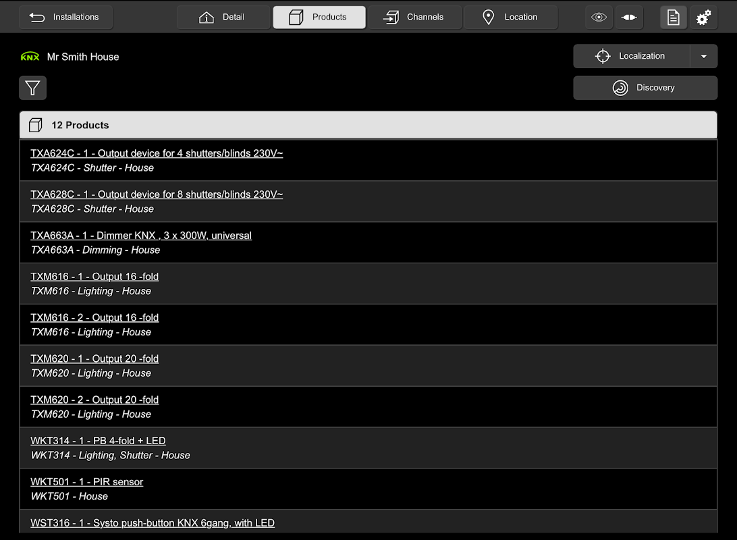Open WKT501 - 1 PIR sensor
The image size is (737, 540).
(x=87, y=482)
